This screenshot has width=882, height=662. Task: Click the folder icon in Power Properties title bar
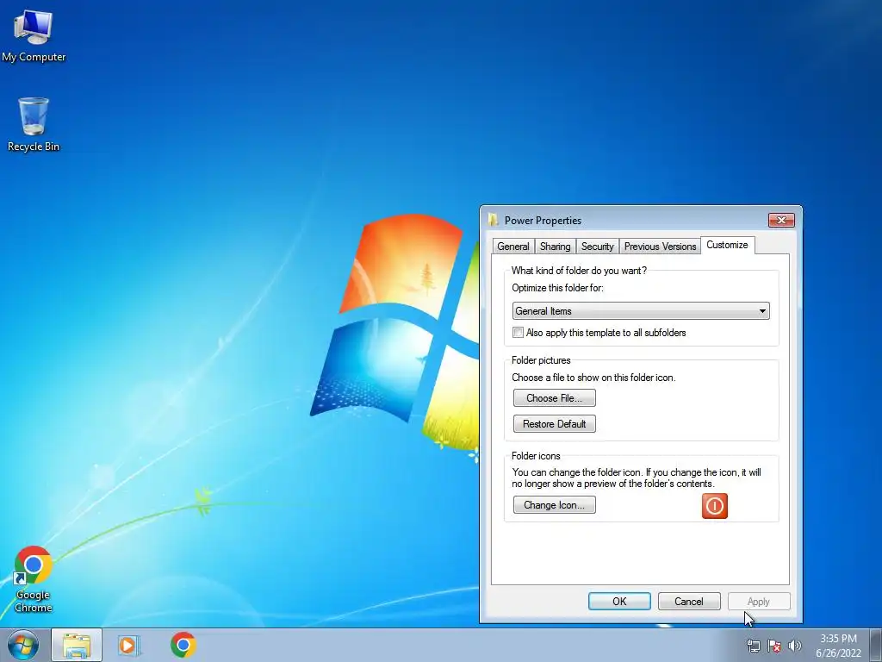(x=493, y=220)
